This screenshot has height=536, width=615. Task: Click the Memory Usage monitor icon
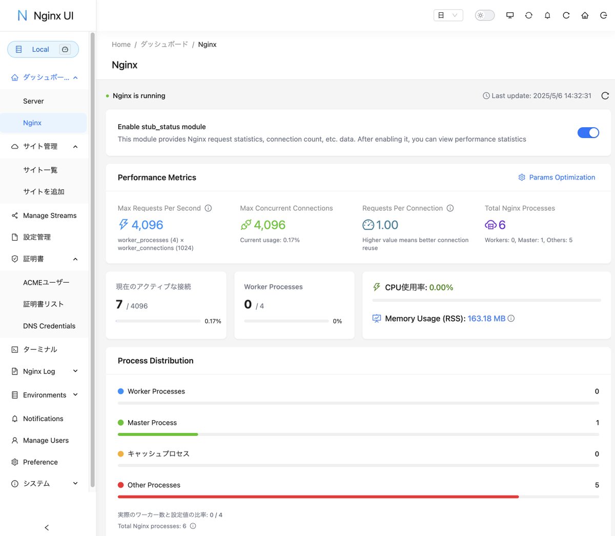click(377, 319)
